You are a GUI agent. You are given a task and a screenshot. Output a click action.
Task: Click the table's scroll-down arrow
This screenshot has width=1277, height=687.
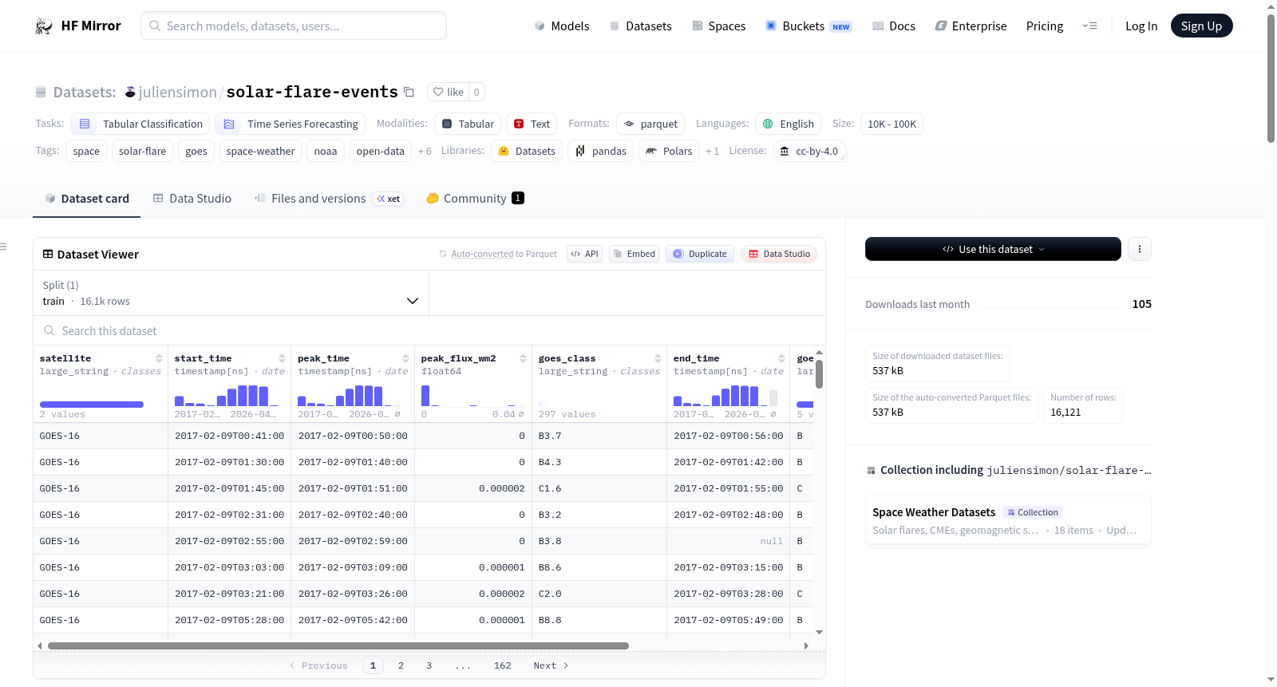tap(819, 632)
